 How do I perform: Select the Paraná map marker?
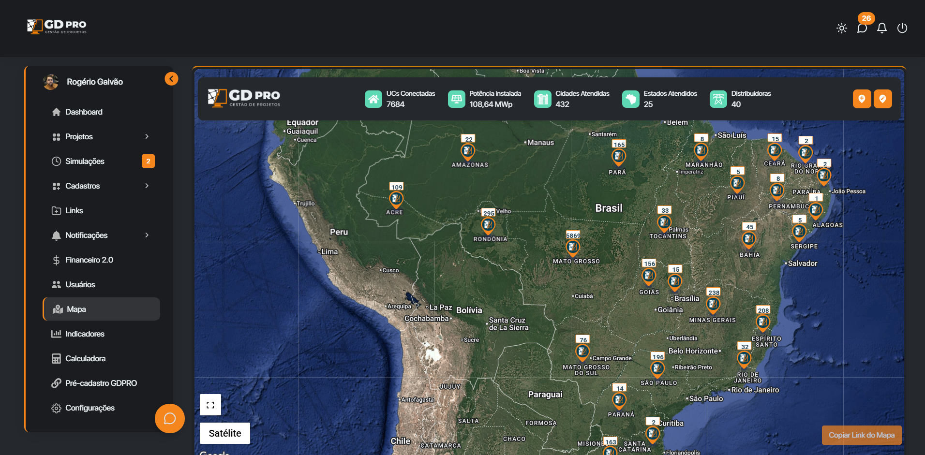point(619,400)
